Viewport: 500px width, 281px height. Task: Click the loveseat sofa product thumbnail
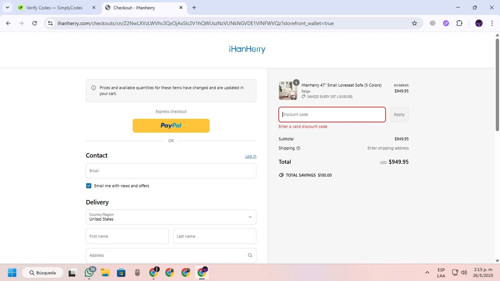288,90
